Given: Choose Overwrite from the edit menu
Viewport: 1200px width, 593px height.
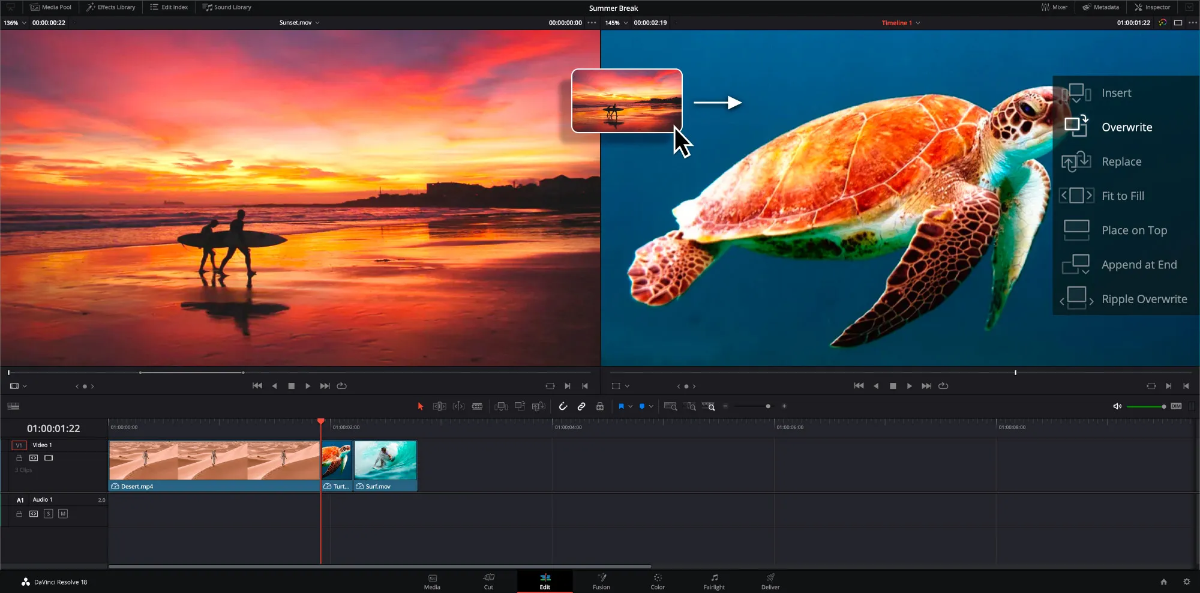Looking at the screenshot, I should [x=1126, y=127].
